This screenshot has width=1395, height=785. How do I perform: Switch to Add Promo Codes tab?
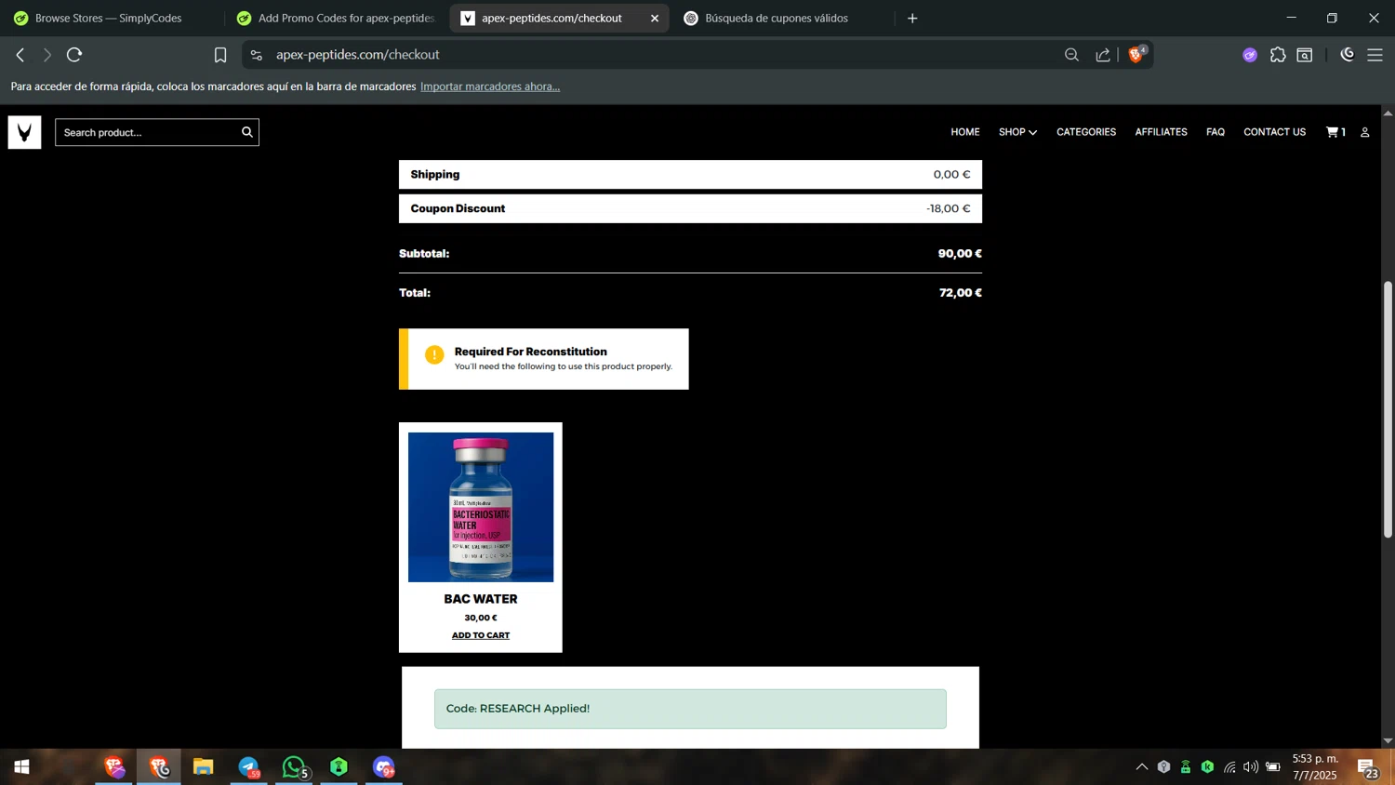pos(335,18)
